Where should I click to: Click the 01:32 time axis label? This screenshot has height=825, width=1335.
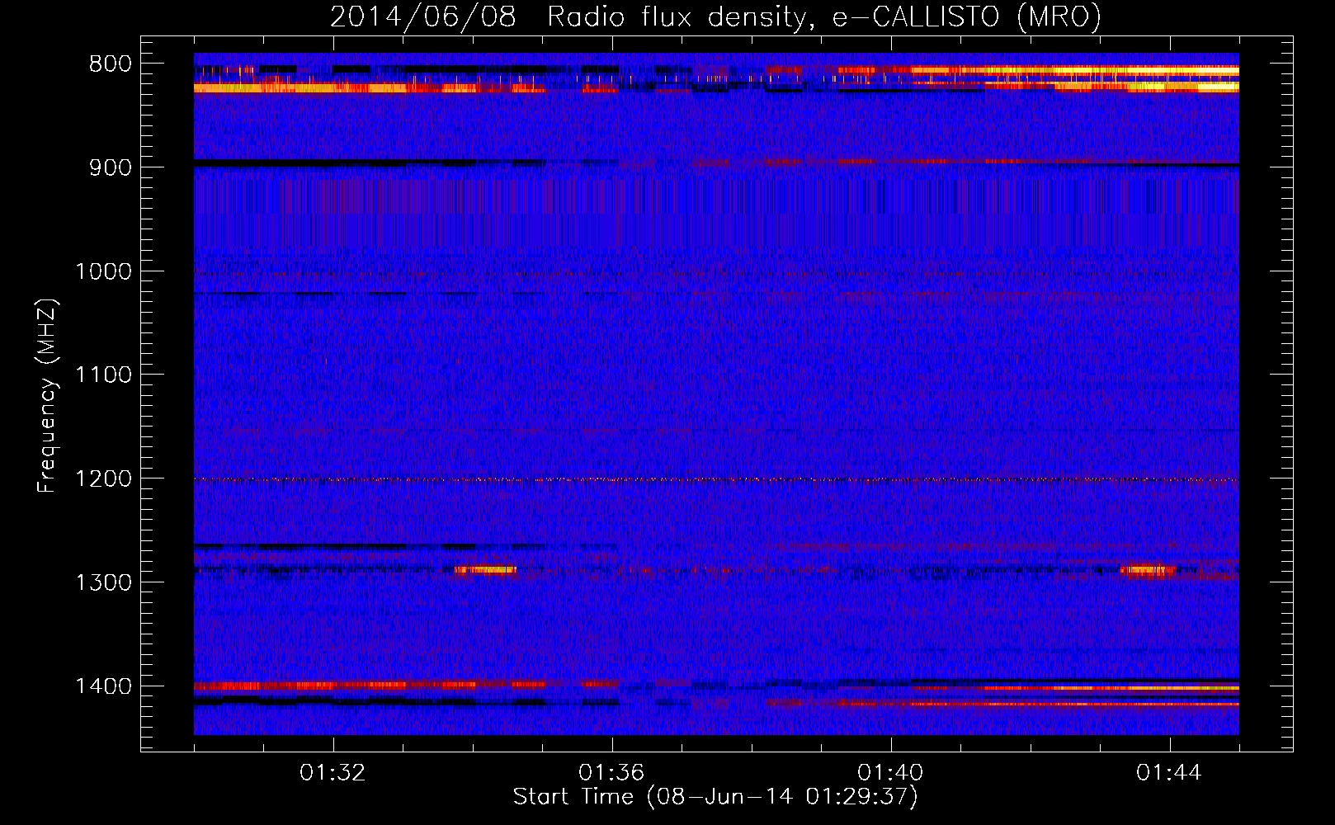tap(333, 773)
